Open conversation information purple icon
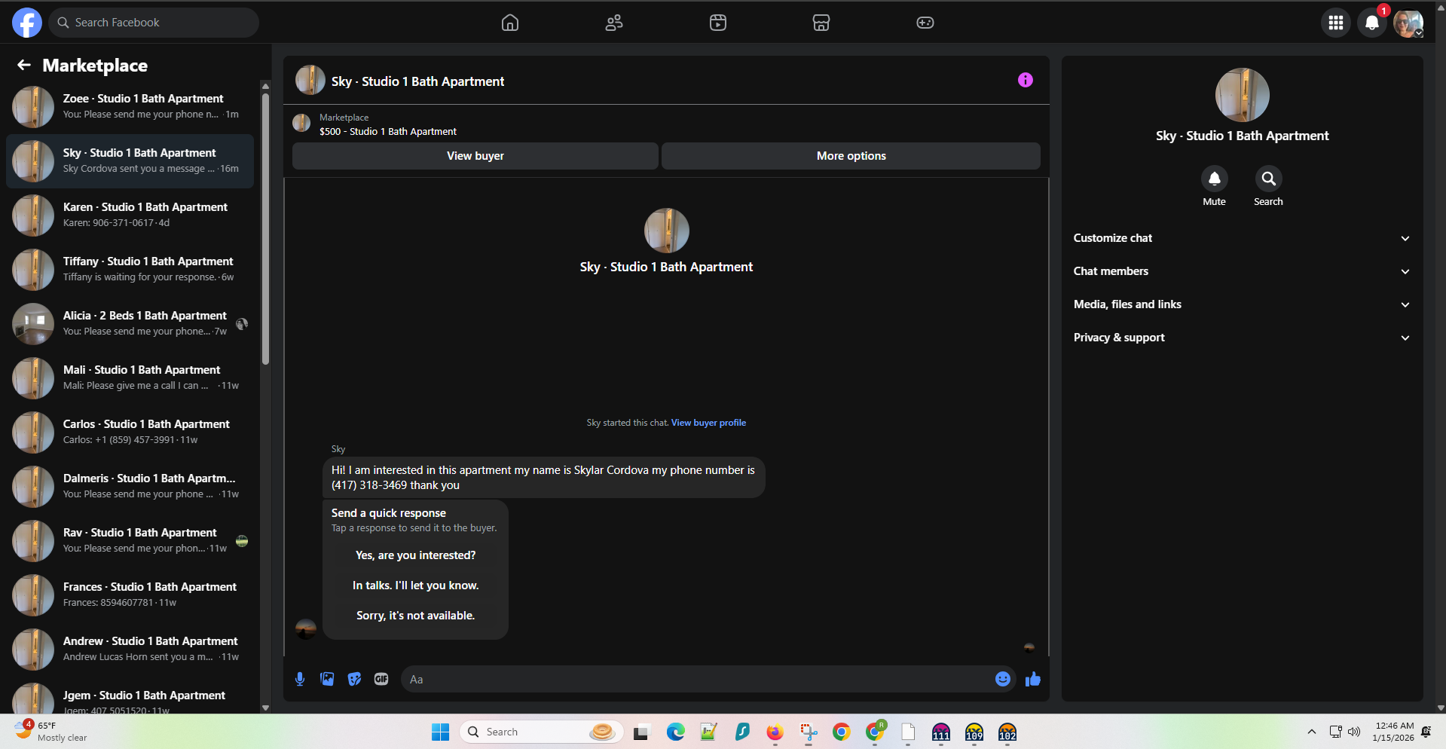1446x749 pixels. tap(1026, 80)
